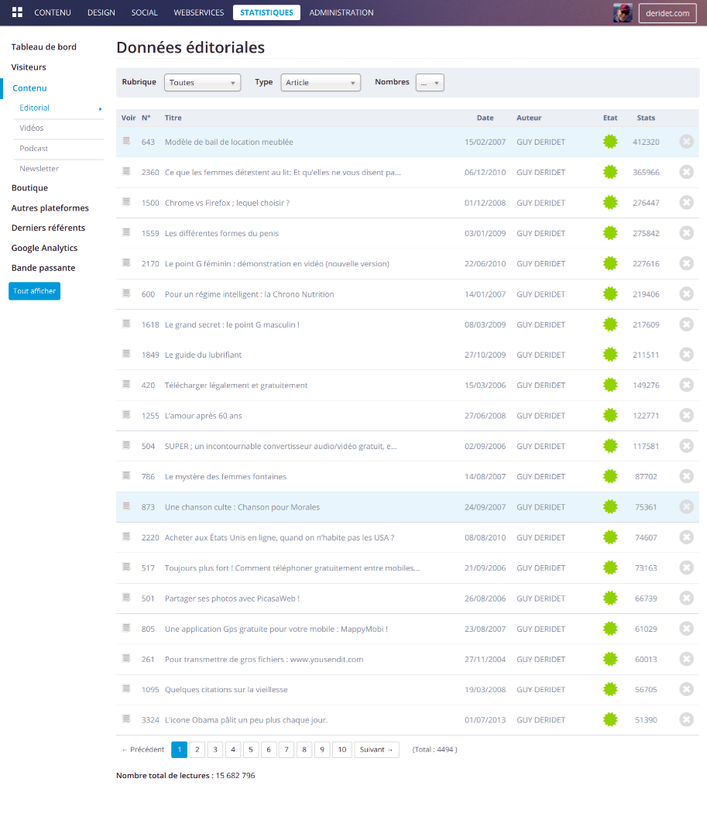Toggle green state badge for article 3324
Viewport: 707px width, 830px height.
pos(610,719)
